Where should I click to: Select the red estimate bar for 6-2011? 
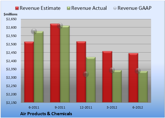(29, 72)
